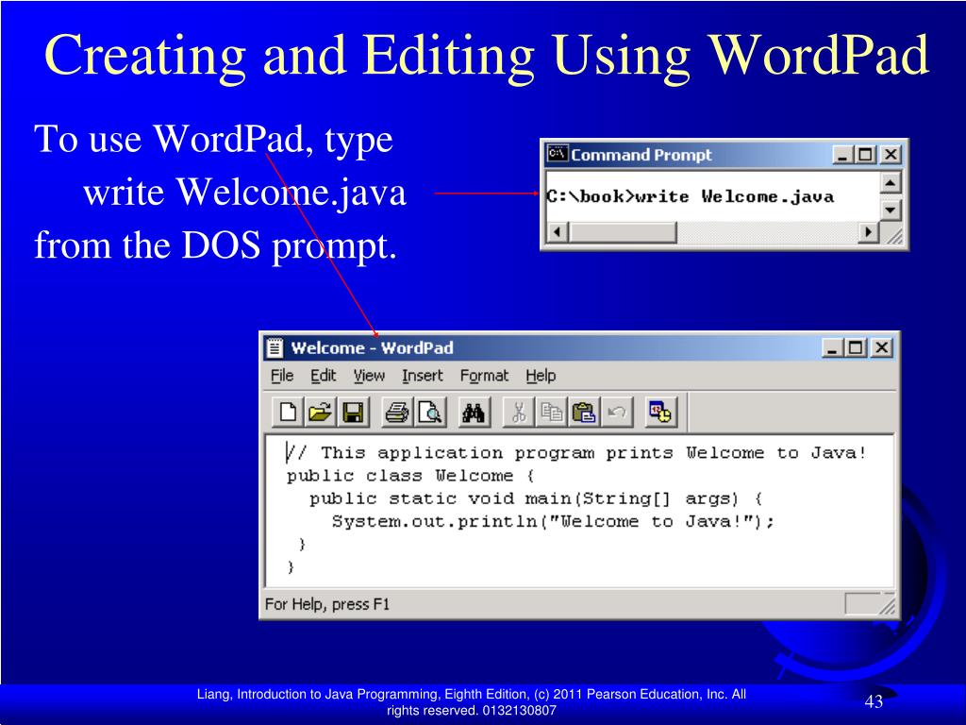The height and width of the screenshot is (725, 966).
Task: Click Command Prompt scroll up arrow
Action: coord(890,182)
